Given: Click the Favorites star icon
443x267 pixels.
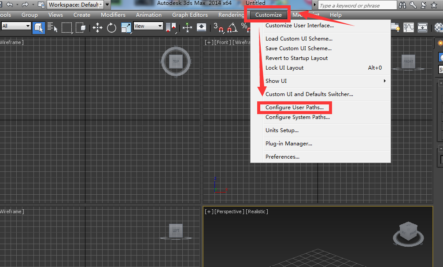Looking at the screenshot, I should 434,5.
